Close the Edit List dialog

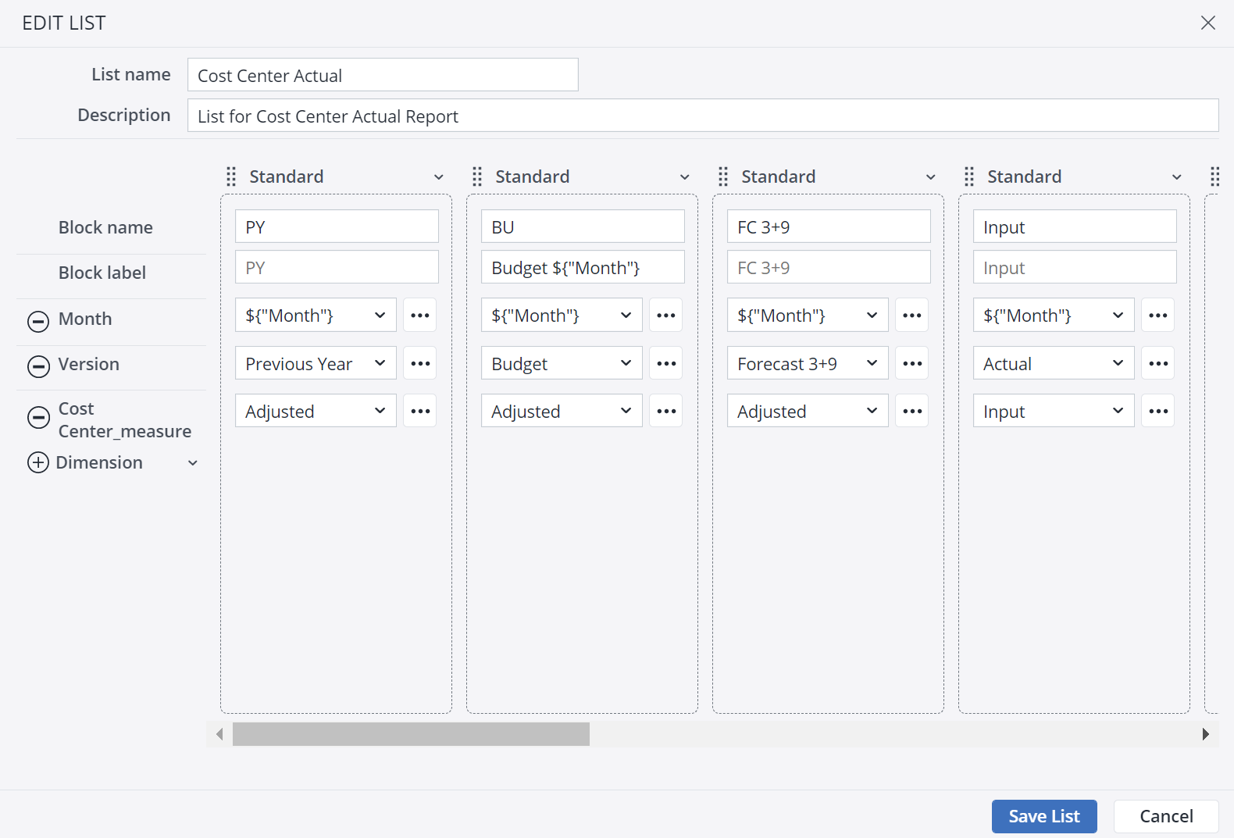click(1208, 23)
